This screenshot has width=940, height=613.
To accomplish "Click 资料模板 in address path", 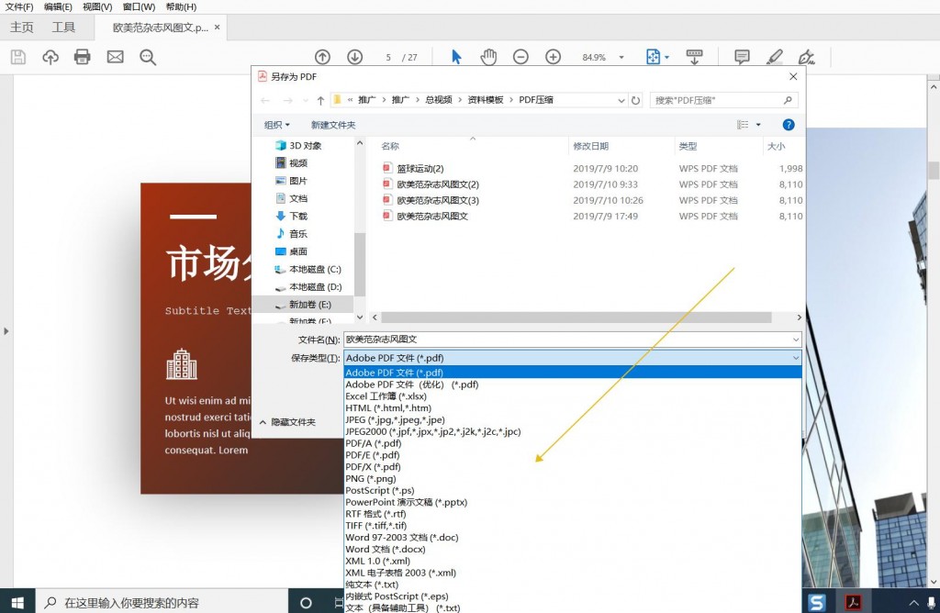I will pyautogui.click(x=485, y=100).
